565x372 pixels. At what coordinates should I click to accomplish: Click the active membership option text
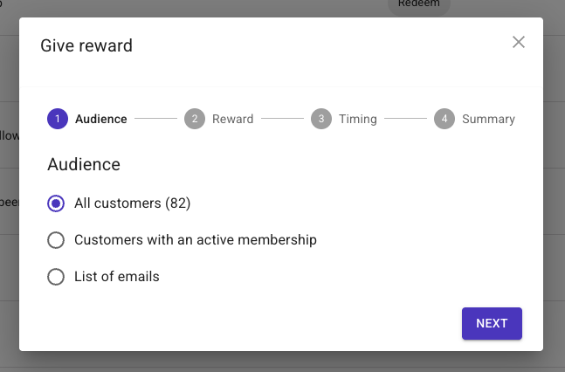pyautogui.click(x=196, y=240)
